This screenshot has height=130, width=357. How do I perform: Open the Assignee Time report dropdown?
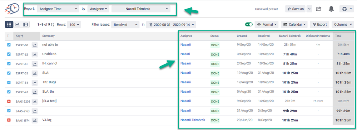pos(58,9)
